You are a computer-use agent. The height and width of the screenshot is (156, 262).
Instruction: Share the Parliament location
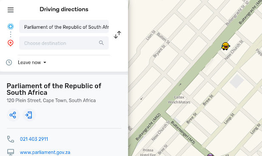[x=13, y=115]
